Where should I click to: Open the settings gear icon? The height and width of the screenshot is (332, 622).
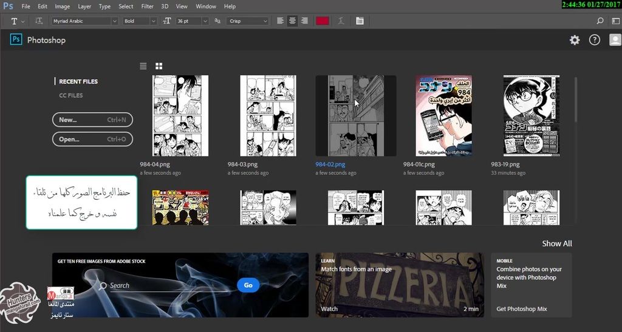[x=575, y=39]
